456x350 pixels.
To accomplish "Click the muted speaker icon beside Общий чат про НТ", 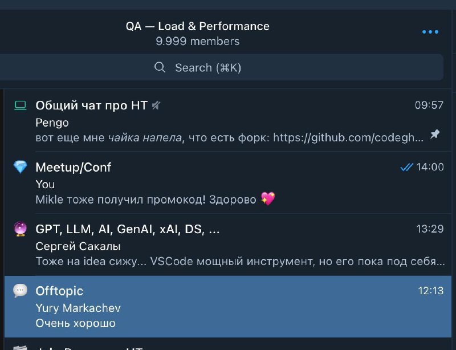I will [156, 105].
